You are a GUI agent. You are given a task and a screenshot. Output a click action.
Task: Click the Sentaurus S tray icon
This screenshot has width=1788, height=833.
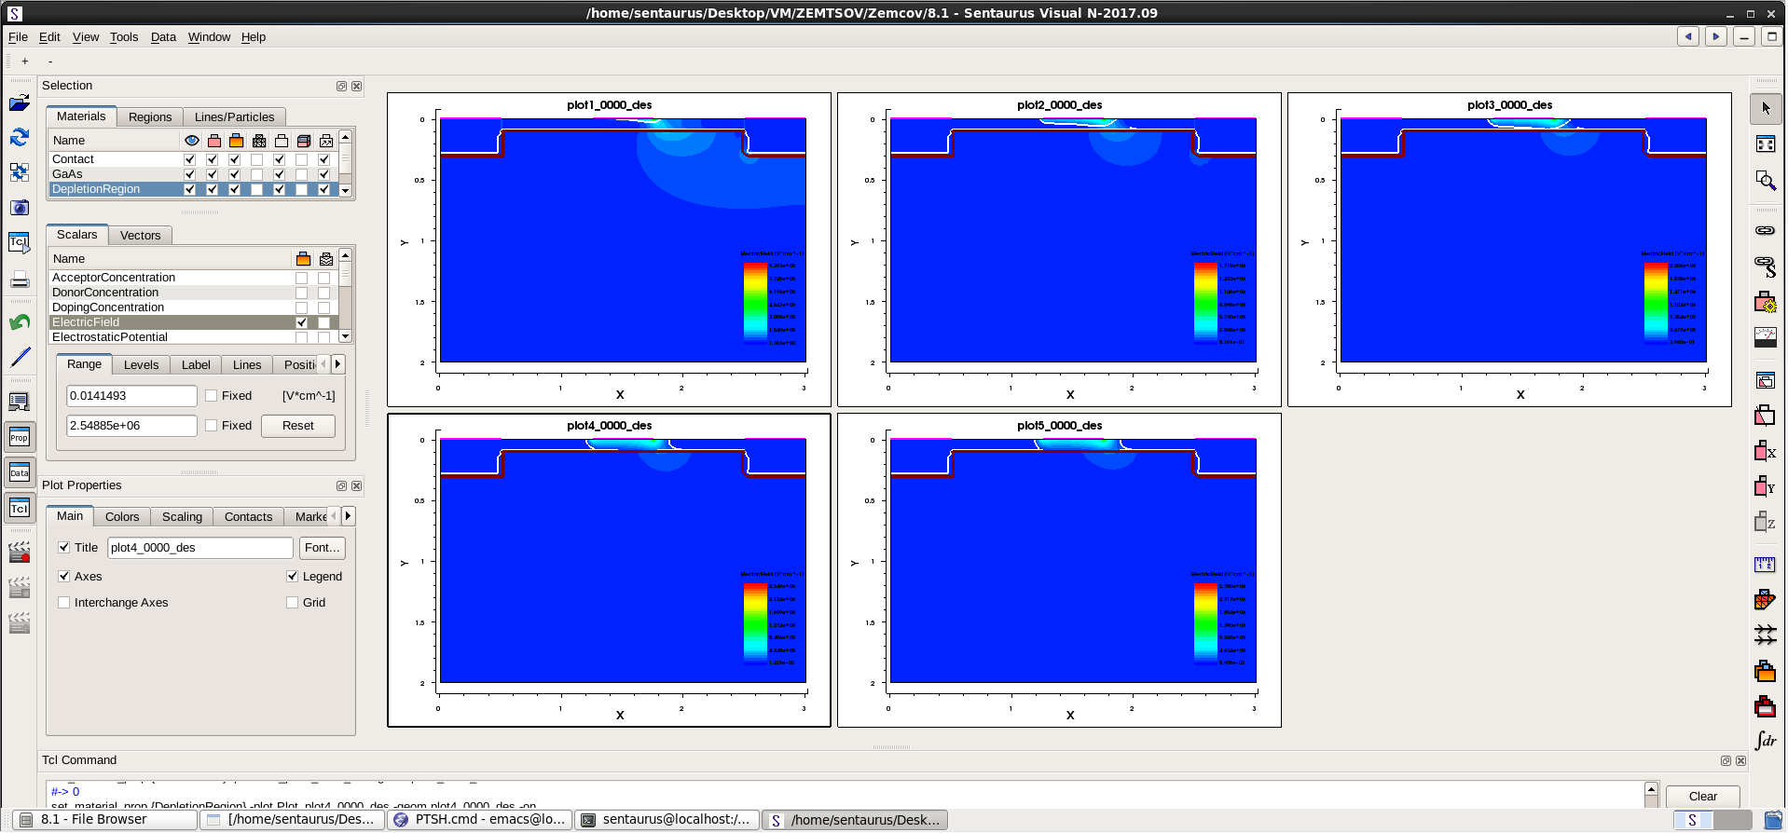click(1693, 820)
